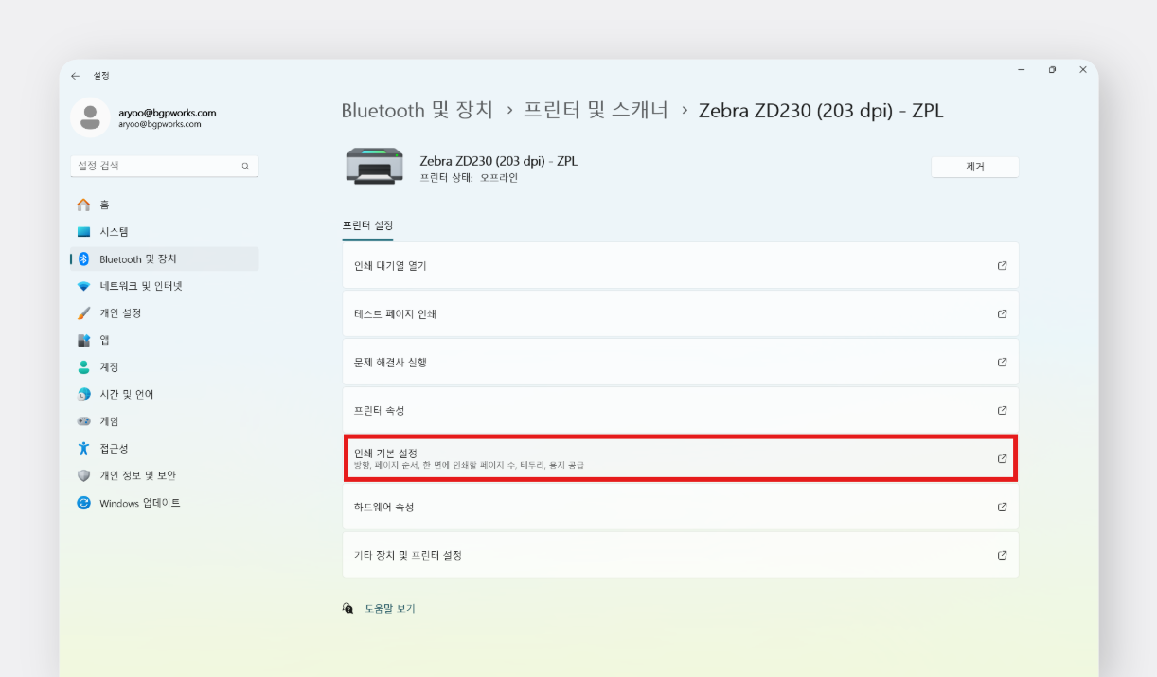Open Windows 업데이트 page
Screen dimensions: 1157x677
tap(139, 503)
